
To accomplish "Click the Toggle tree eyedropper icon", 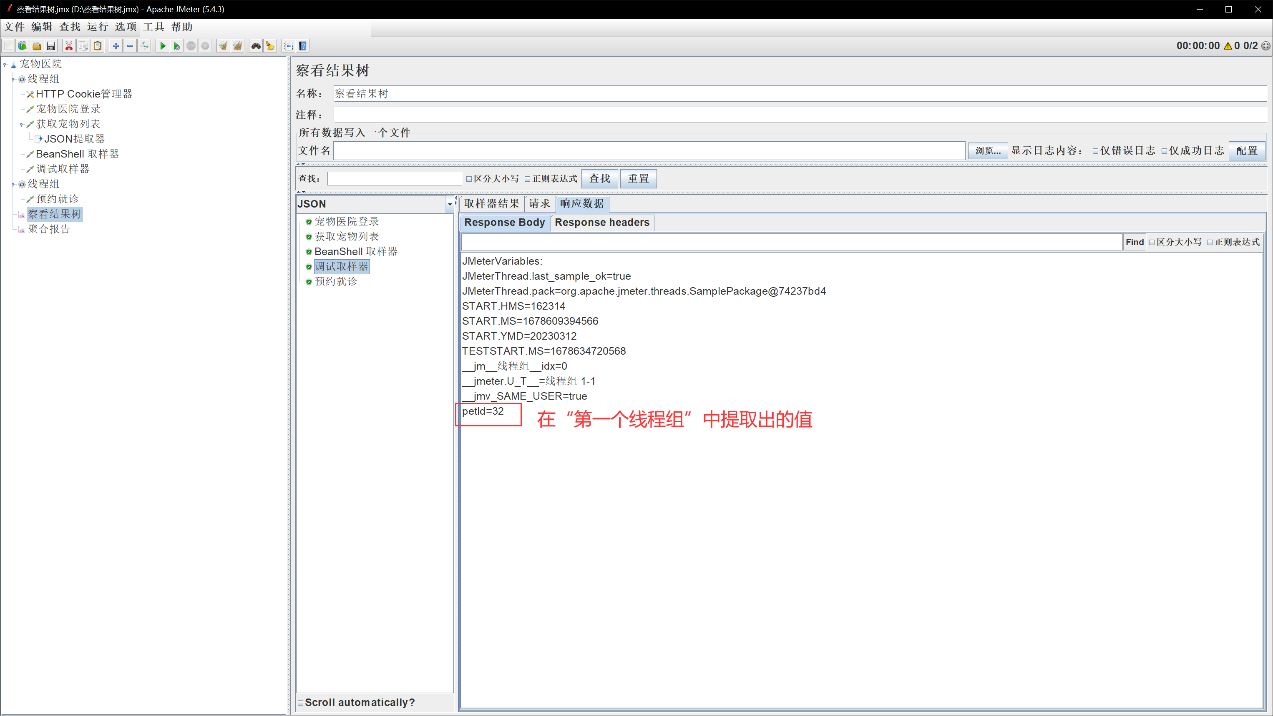I will point(144,46).
